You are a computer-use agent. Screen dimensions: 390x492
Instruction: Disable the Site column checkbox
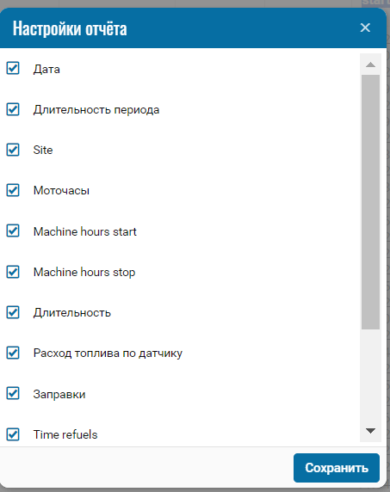13,150
